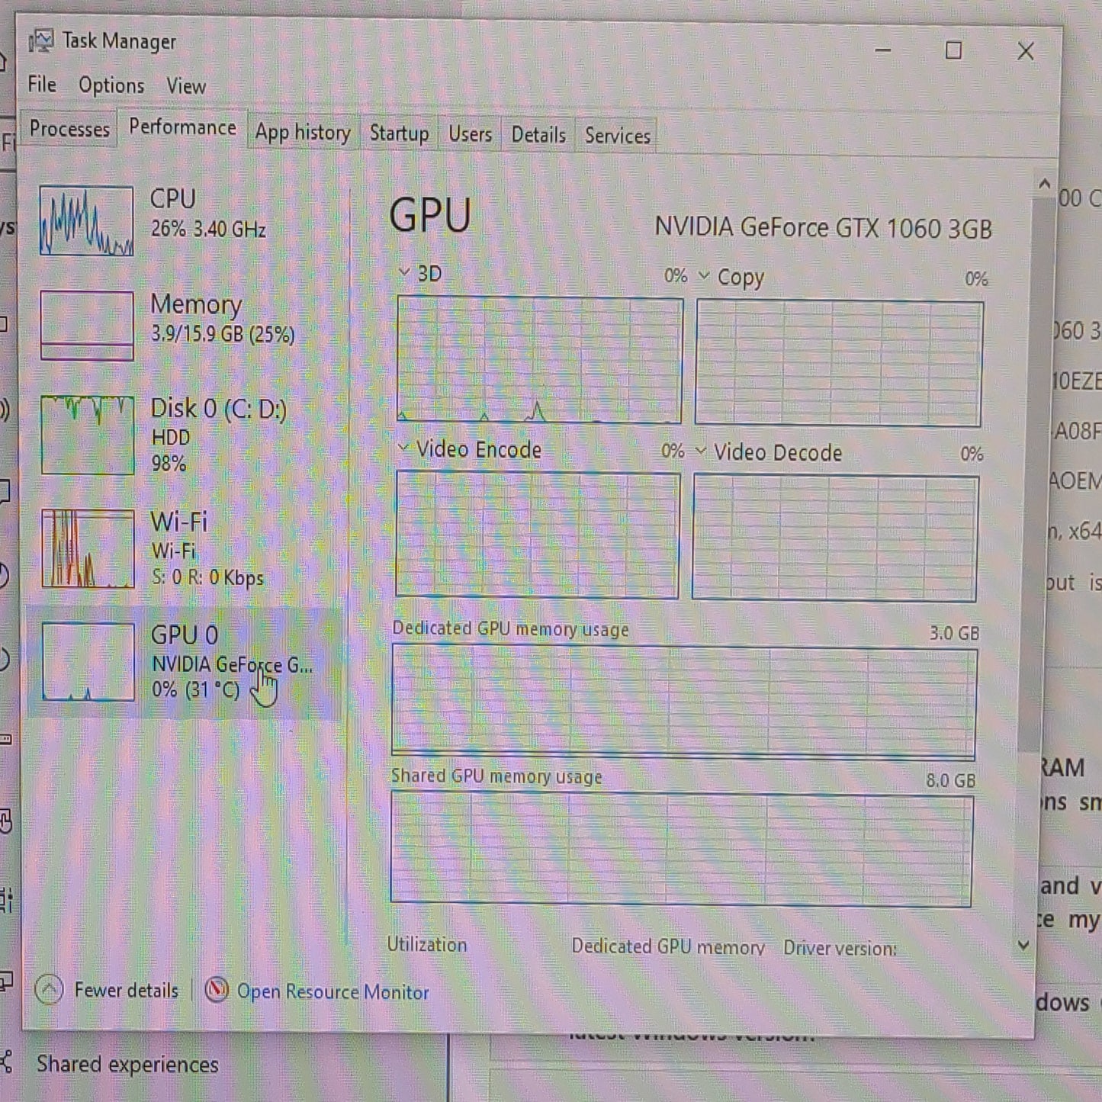The width and height of the screenshot is (1102, 1102).
Task: Click the Driver version label
Action: pyautogui.click(x=840, y=949)
